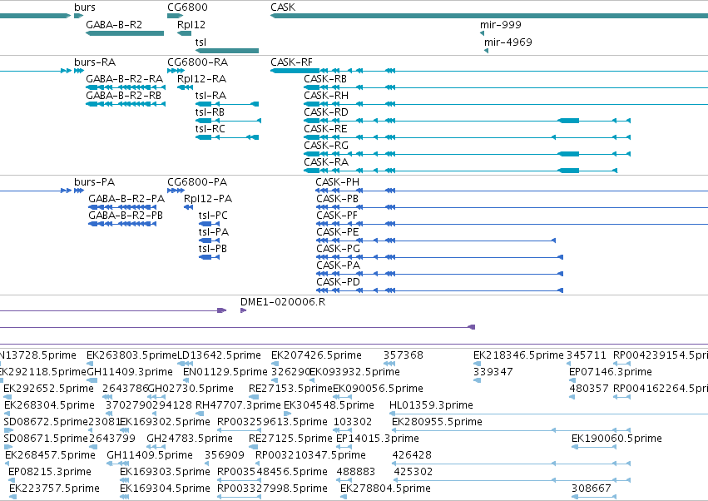This screenshot has height=501, width=708.
Task: Click the Rpl12-RA transcript label
Action: click(201, 78)
